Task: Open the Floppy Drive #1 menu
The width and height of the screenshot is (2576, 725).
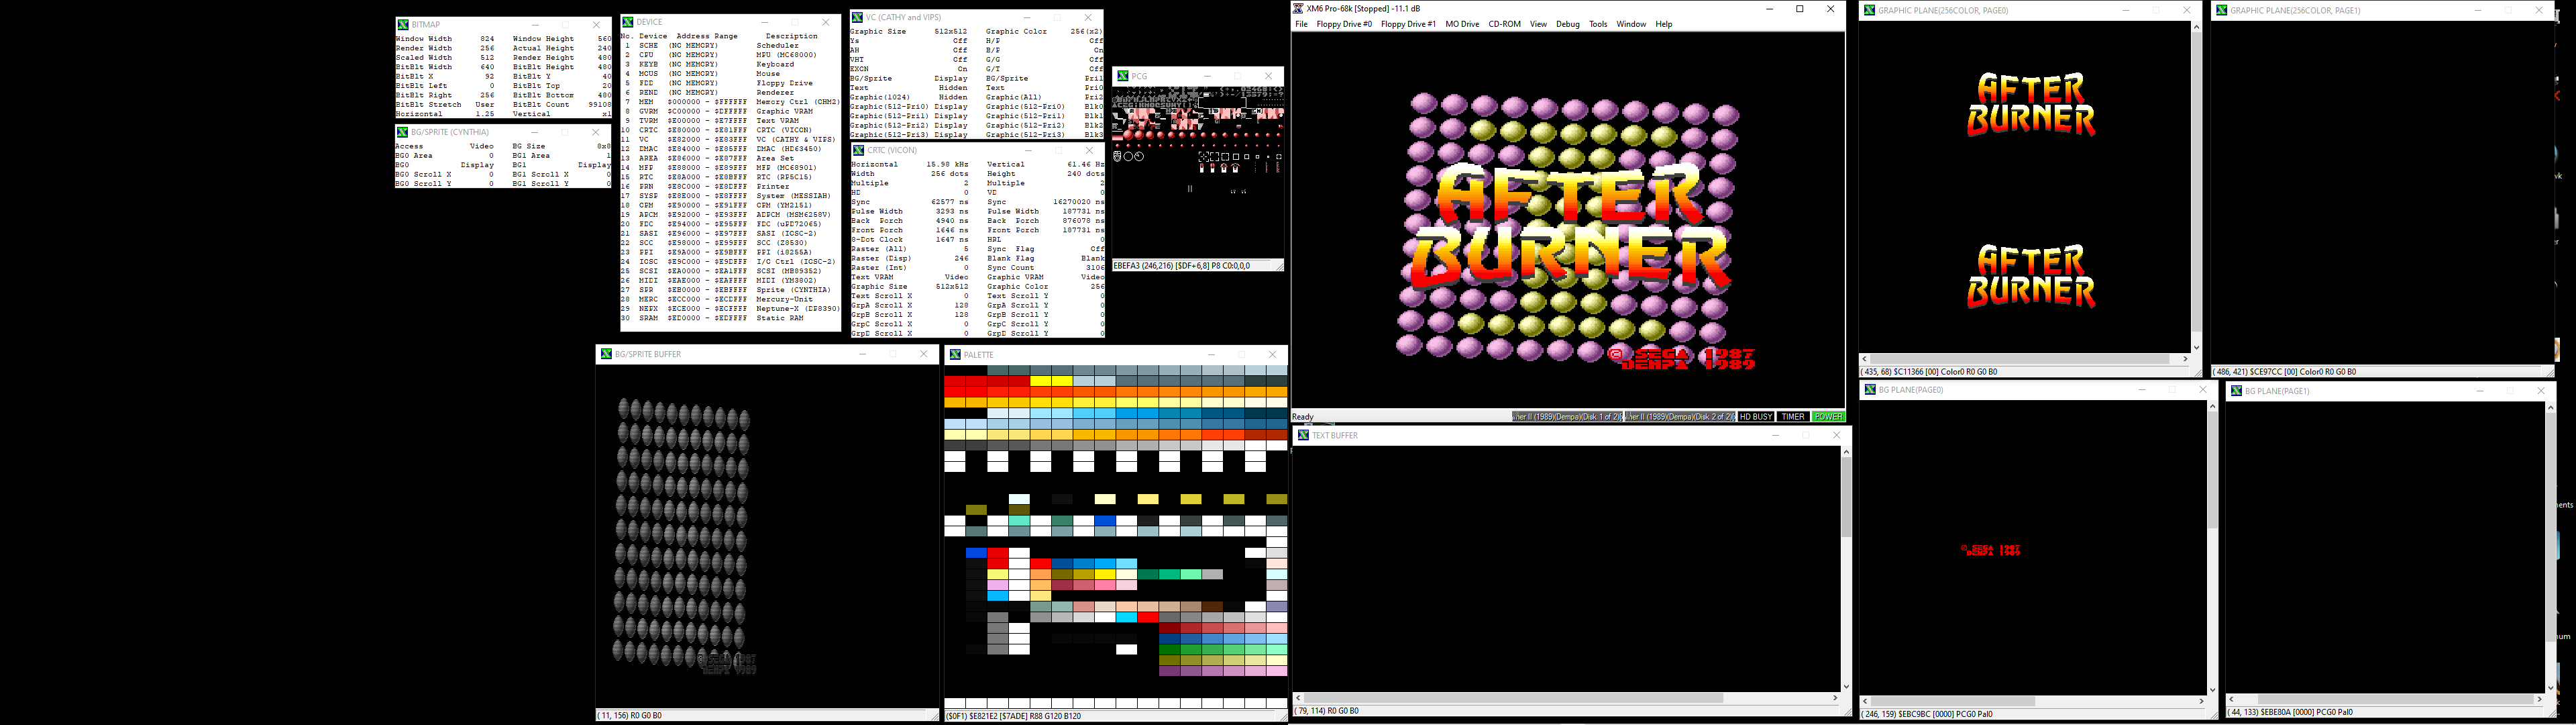Action: click(1408, 24)
